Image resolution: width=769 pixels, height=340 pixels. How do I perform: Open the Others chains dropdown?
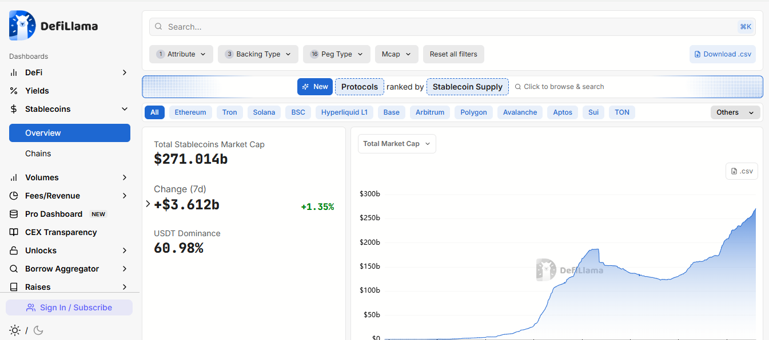735,112
